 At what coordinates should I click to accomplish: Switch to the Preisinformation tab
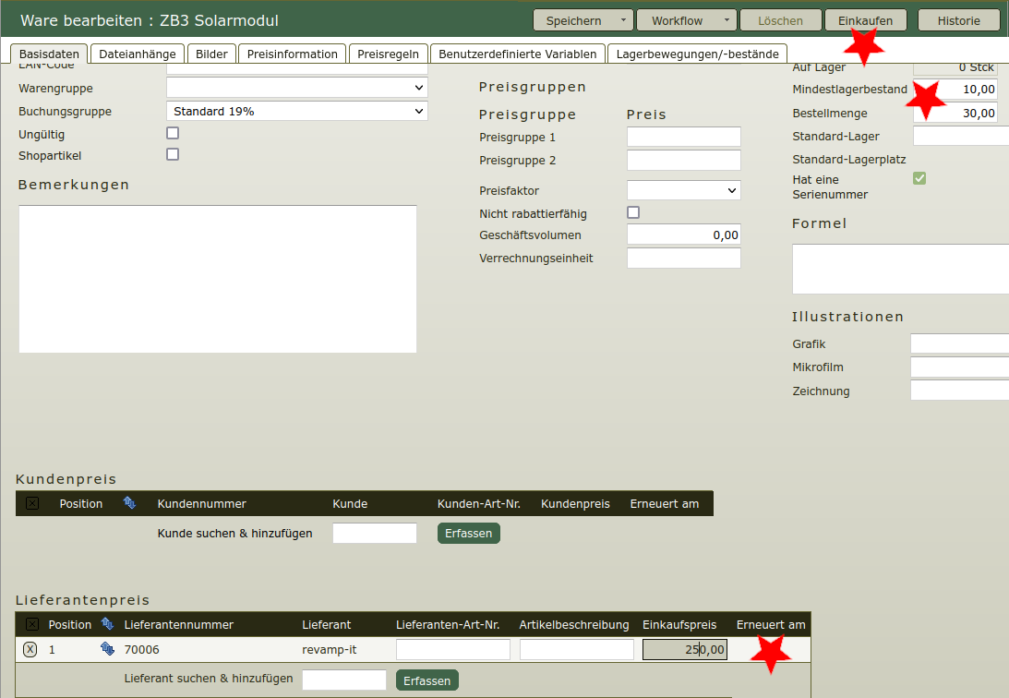[293, 54]
